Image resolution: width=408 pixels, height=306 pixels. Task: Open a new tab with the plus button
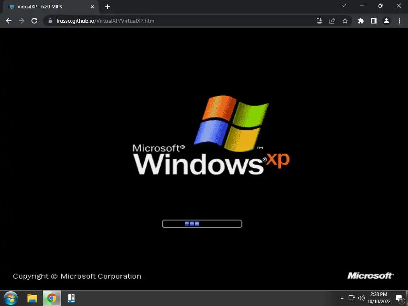click(x=108, y=7)
